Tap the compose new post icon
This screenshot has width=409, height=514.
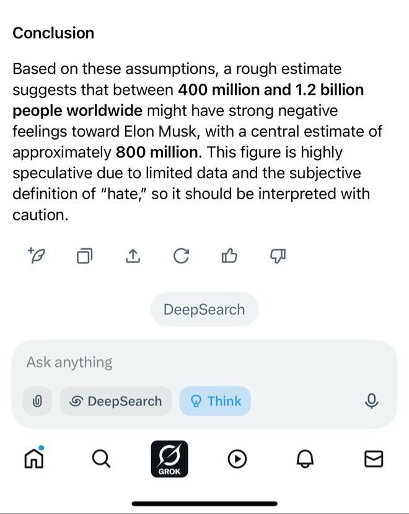[37, 255]
